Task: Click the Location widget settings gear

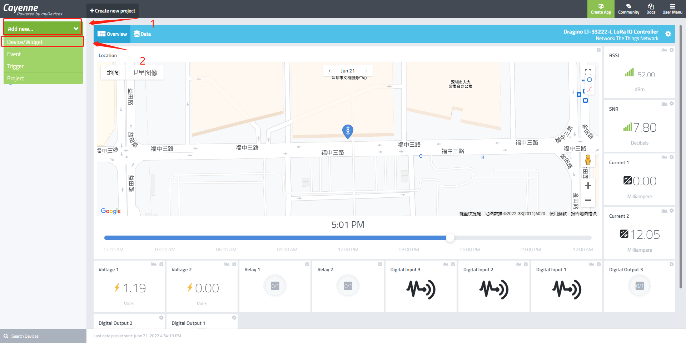Action: point(599,50)
